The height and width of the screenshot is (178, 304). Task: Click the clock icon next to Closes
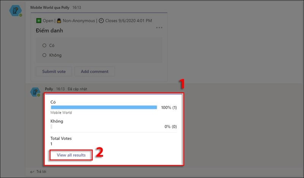[101, 20]
